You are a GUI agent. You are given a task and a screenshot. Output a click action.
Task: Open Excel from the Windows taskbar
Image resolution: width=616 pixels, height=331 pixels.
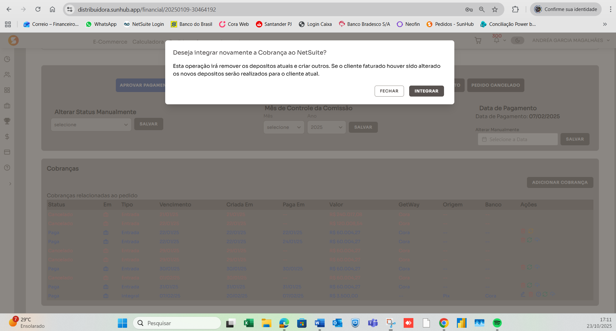[x=248, y=323]
